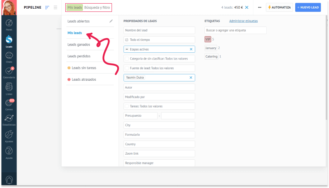The width and height of the screenshot is (329, 188).
Task: Open Estadísticas analytics icon
Action: (x=9, y=119)
